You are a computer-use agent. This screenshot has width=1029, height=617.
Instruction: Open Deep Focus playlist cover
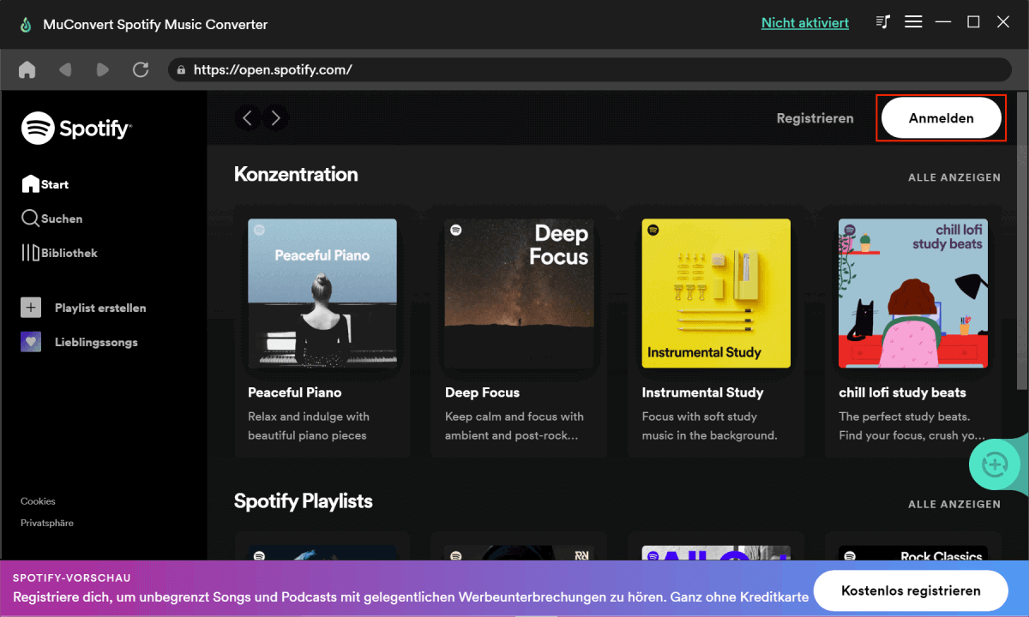[x=520, y=293]
